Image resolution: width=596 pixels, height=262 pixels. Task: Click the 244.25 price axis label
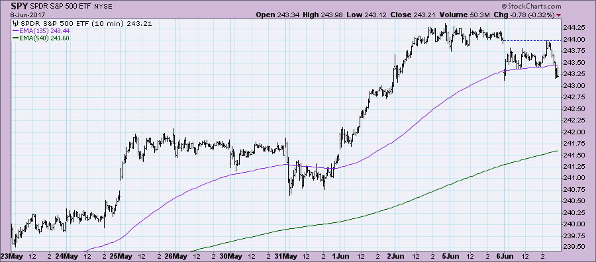(x=574, y=28)
